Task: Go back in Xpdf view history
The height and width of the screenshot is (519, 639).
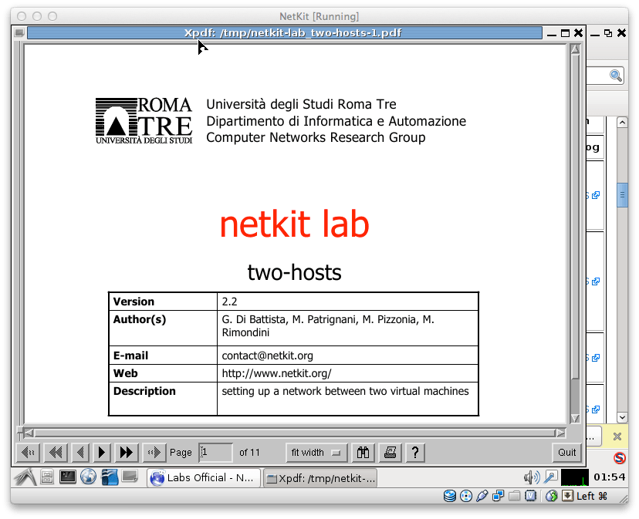Action: pos(28,453)
